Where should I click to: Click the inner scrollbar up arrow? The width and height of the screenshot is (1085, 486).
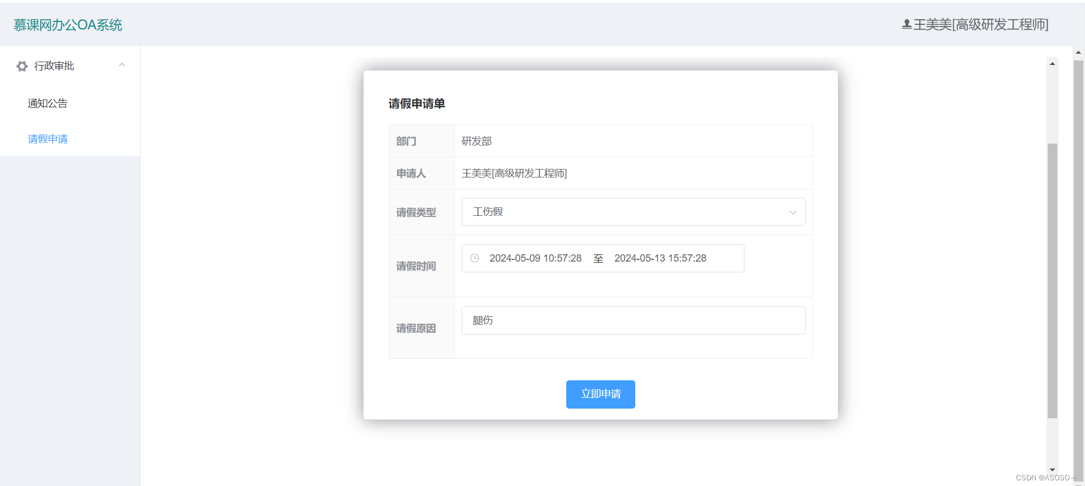(x=1052, y=63)
